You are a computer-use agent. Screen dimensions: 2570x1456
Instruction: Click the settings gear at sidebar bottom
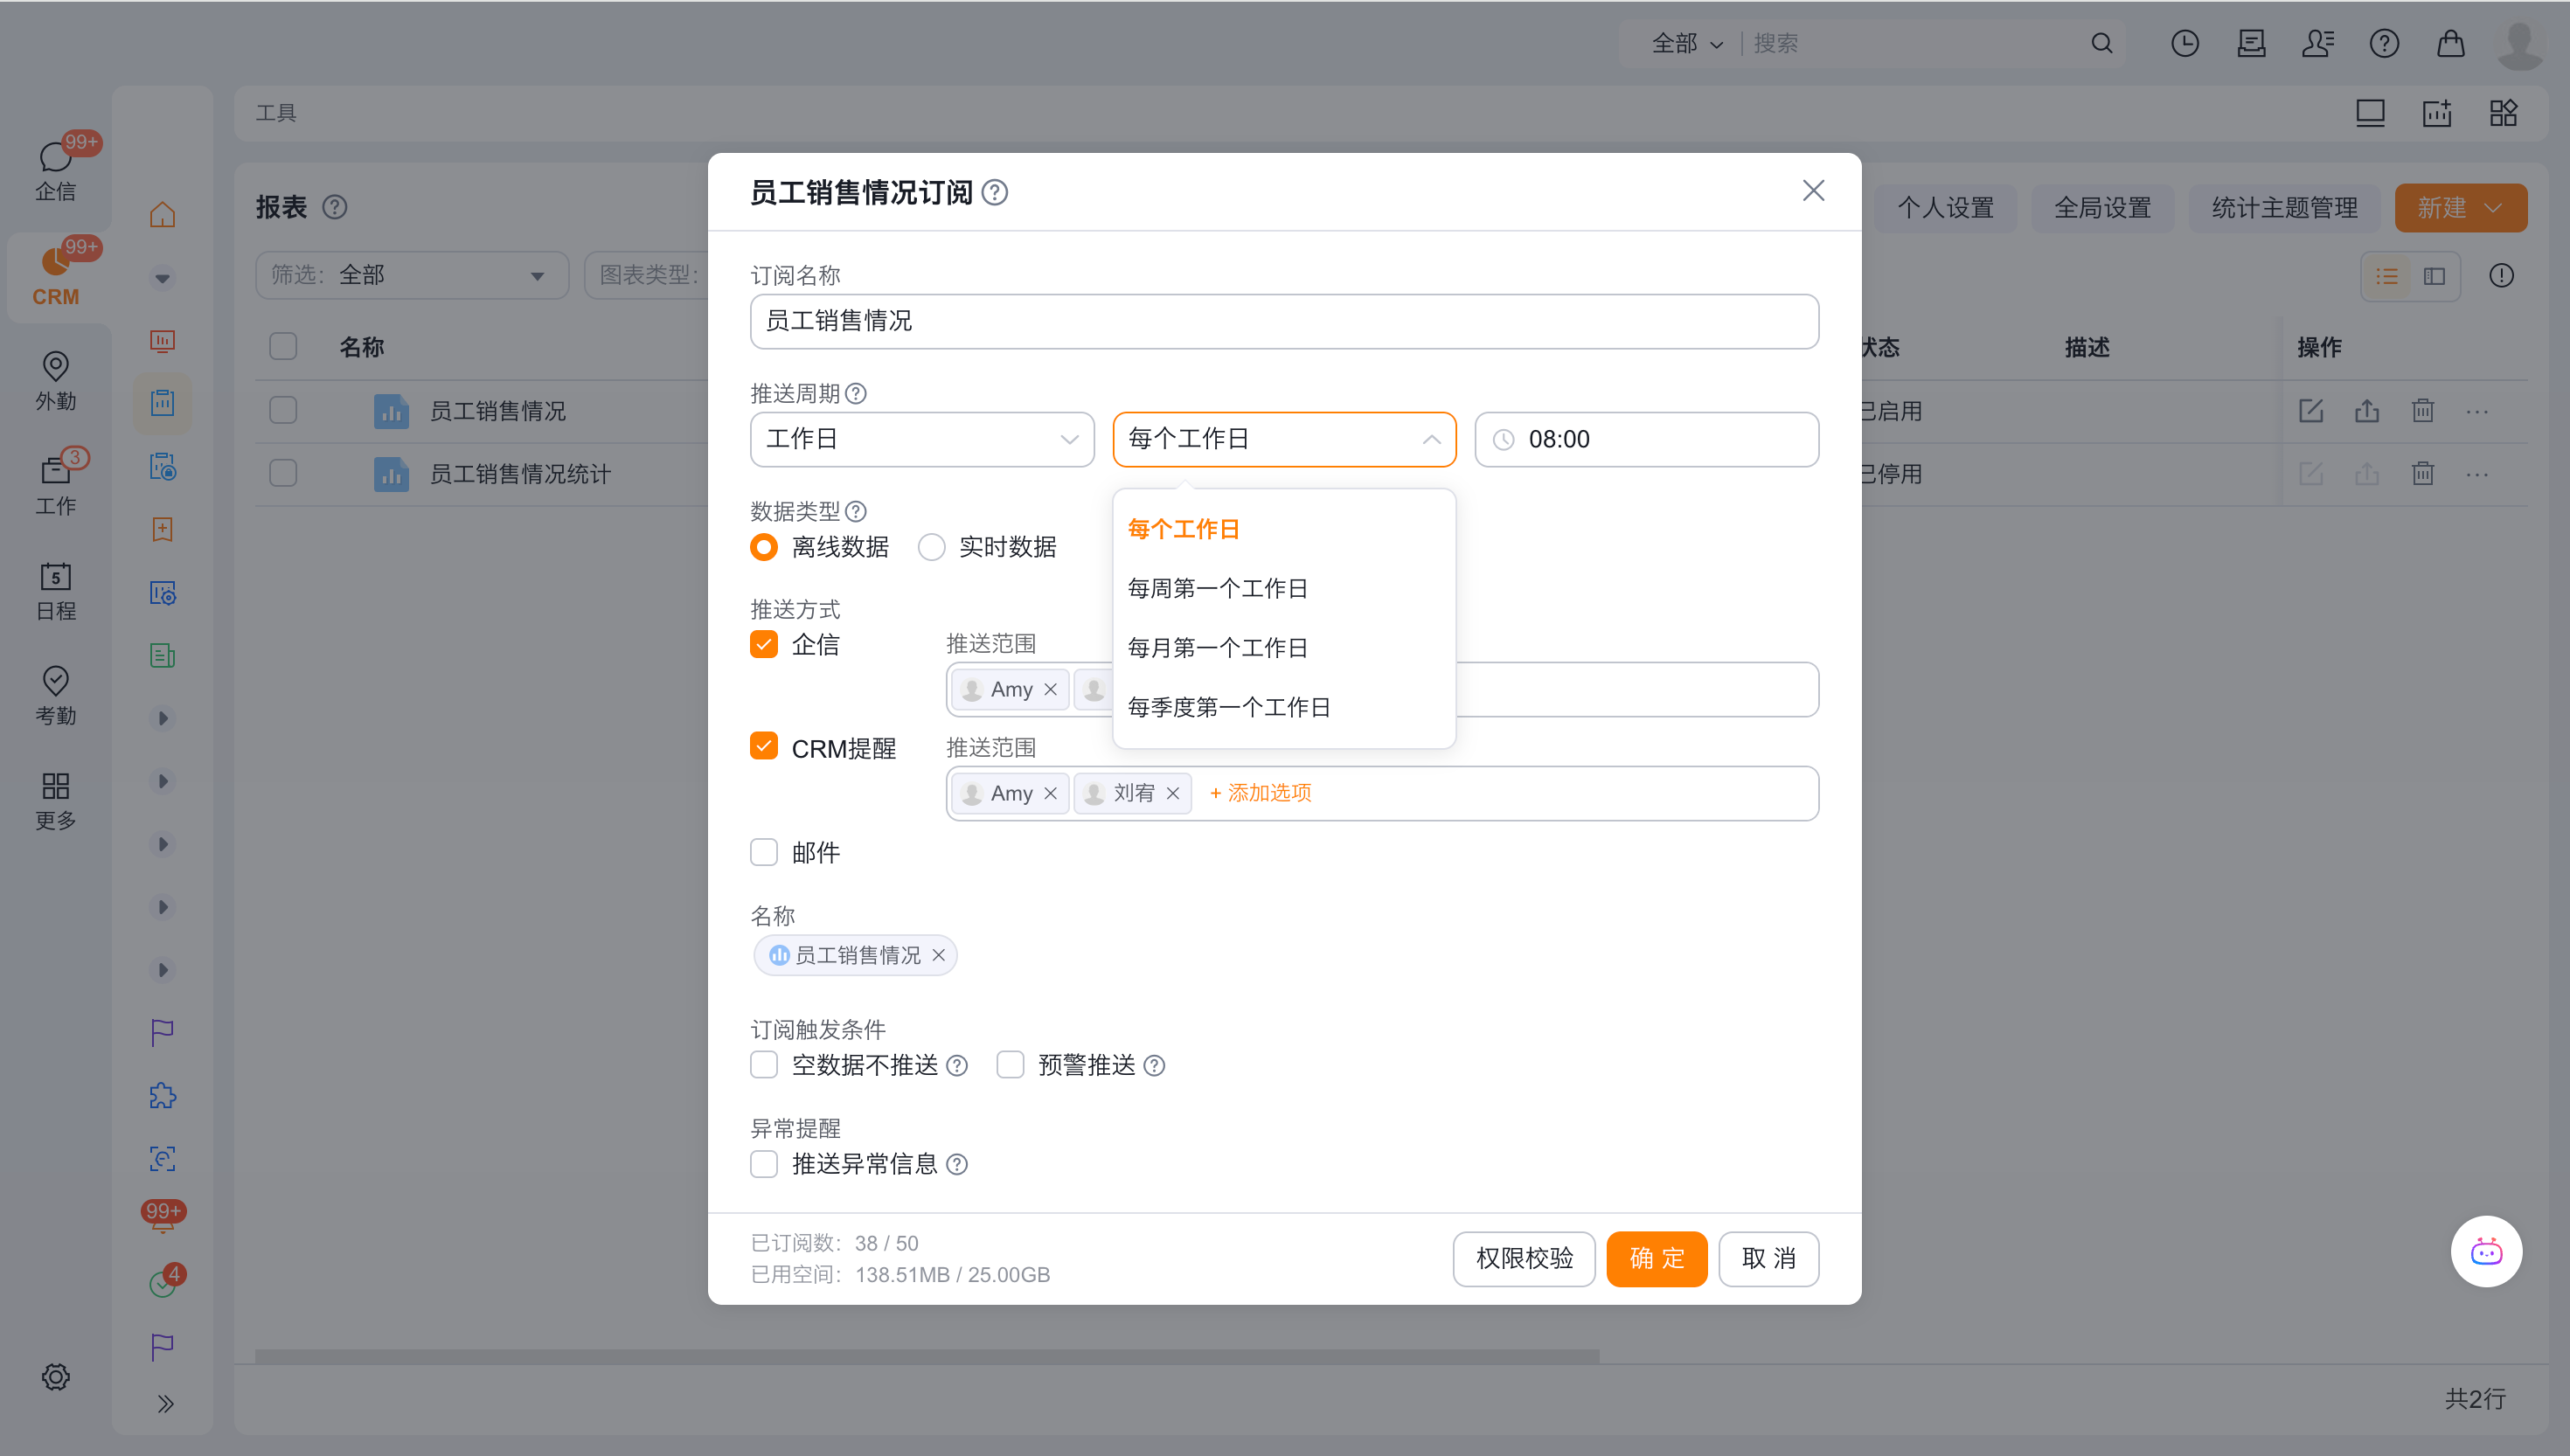[x=55, y=1376]
